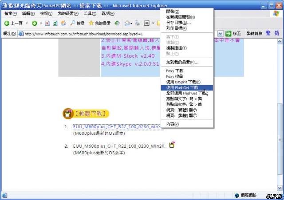This screenshot has width=284, height=200.
Task: Select Foxy 下載 context entry
Action: click(x=187, y=71)
